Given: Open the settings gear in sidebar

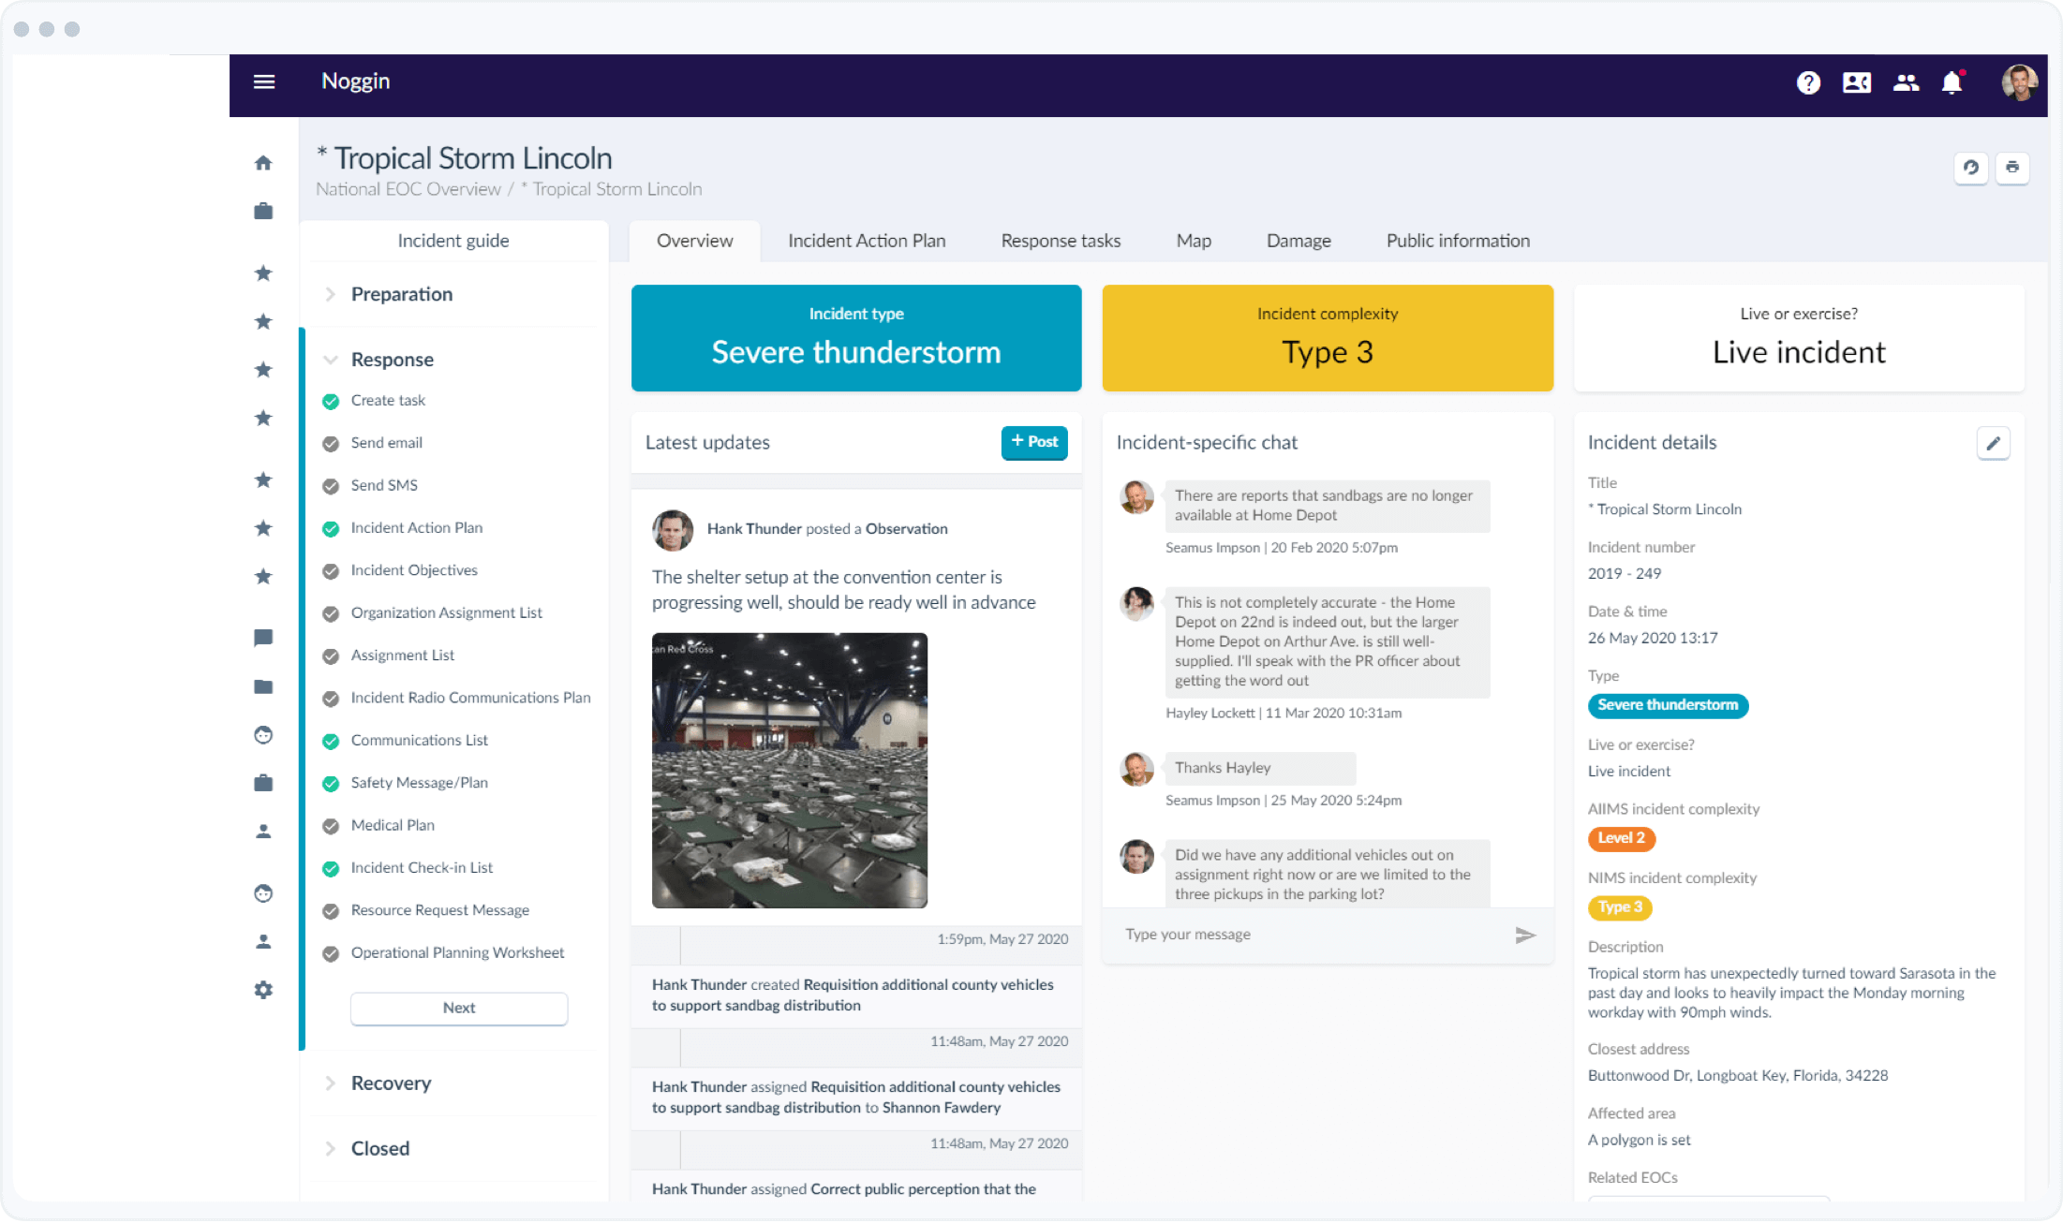Looking at the screenshot, I should click(263, 990).
